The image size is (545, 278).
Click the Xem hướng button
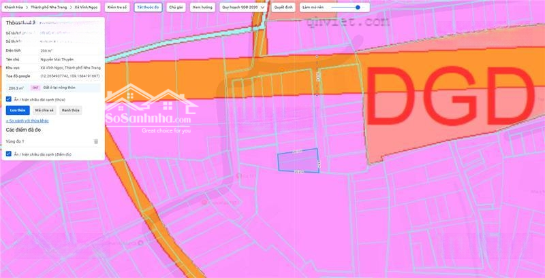click(x=202, y=7)
